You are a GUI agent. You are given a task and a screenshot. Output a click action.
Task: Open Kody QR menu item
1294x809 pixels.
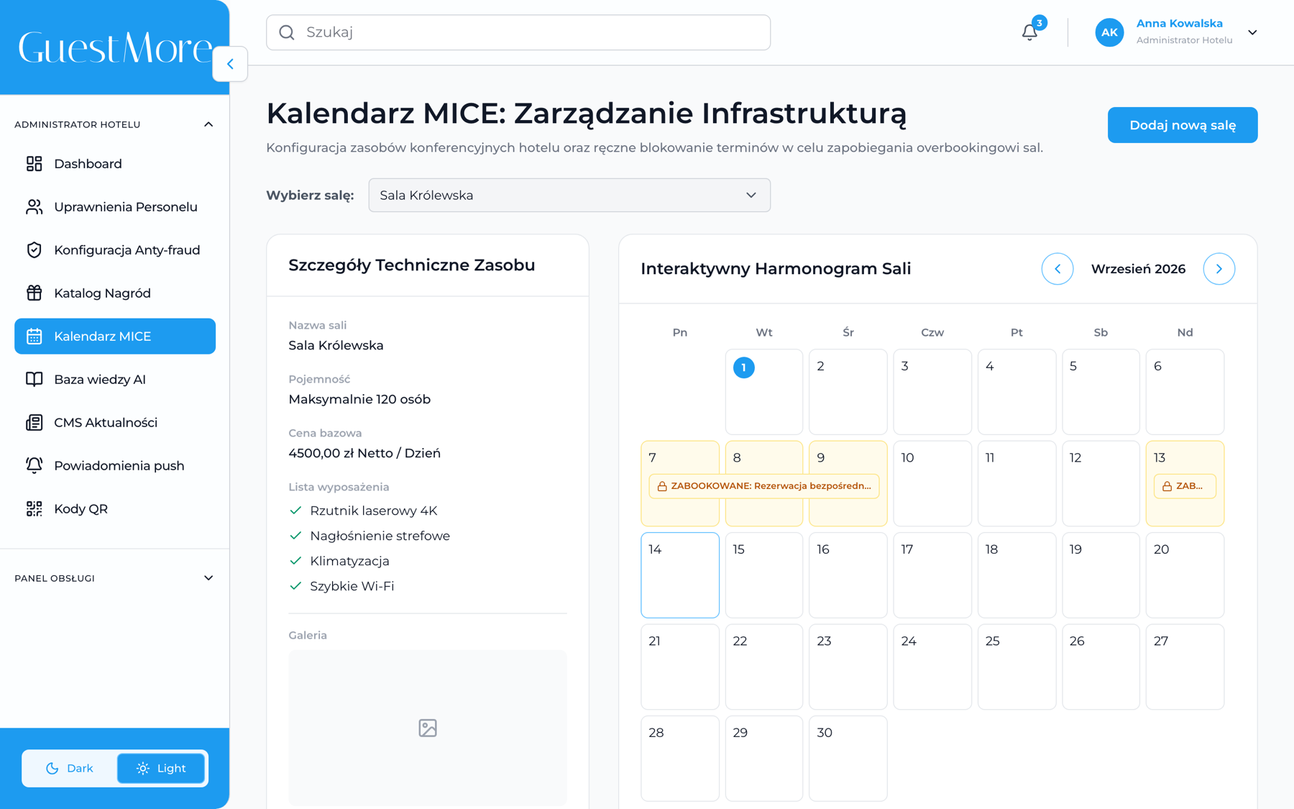115,509
